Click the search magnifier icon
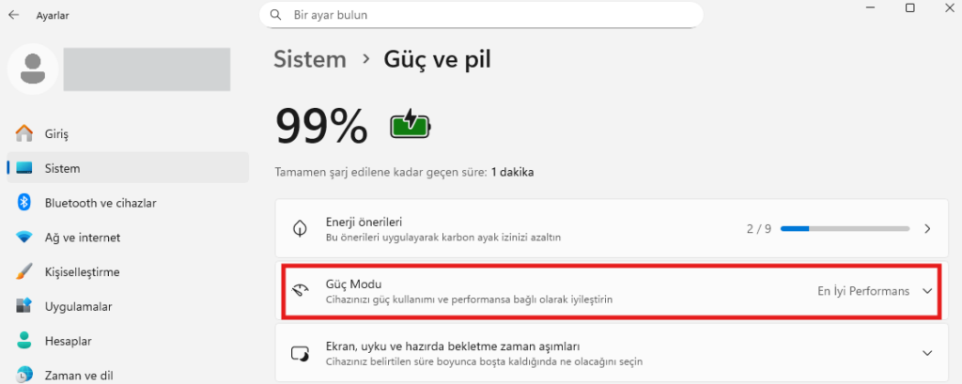The image size is (962, 384). [275, 15]
